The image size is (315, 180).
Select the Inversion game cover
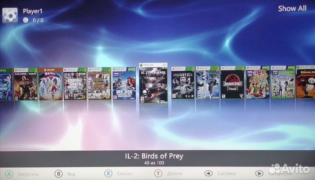207,82
